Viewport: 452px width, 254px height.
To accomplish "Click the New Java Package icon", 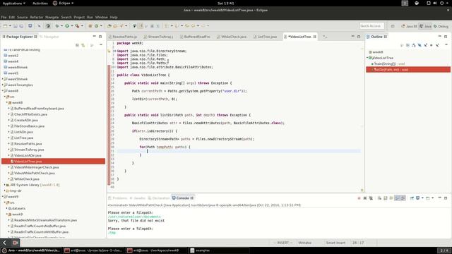I will [x=90, y=26].
